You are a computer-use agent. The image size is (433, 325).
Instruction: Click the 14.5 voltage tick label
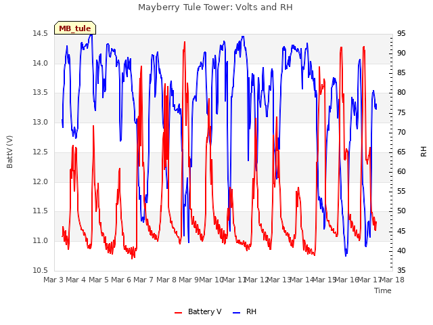pyautogui.click(x=40, y=34)
